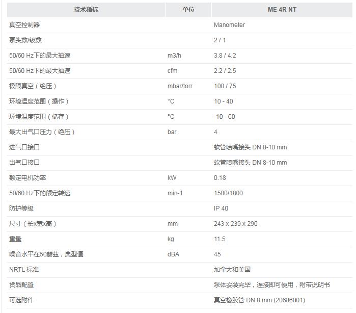Screen dimensions: 356x313
Task: Select the 50/60 Hz下的额定转速 label
Action: coord(40,193)
